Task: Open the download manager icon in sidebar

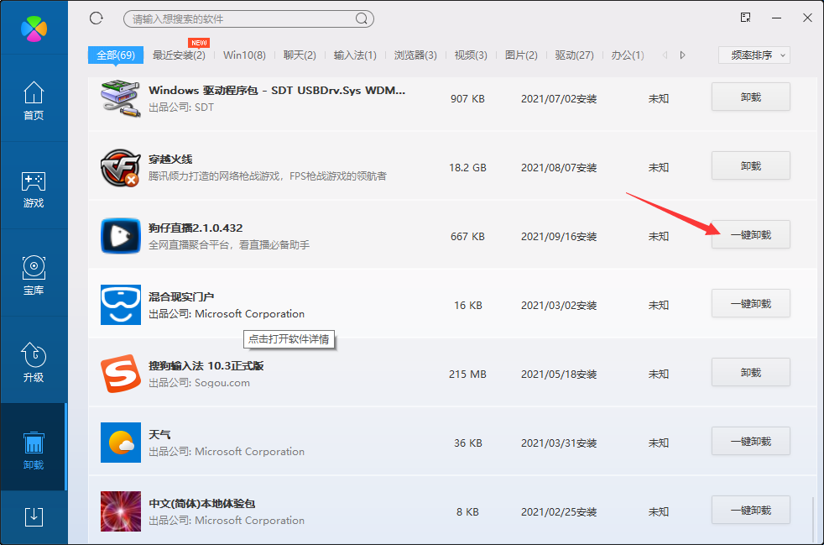Action: click(x=34, y=517)
